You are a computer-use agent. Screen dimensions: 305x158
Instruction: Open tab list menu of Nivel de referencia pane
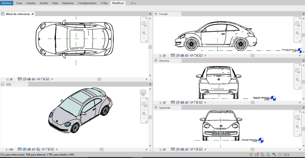click(150, 14)
